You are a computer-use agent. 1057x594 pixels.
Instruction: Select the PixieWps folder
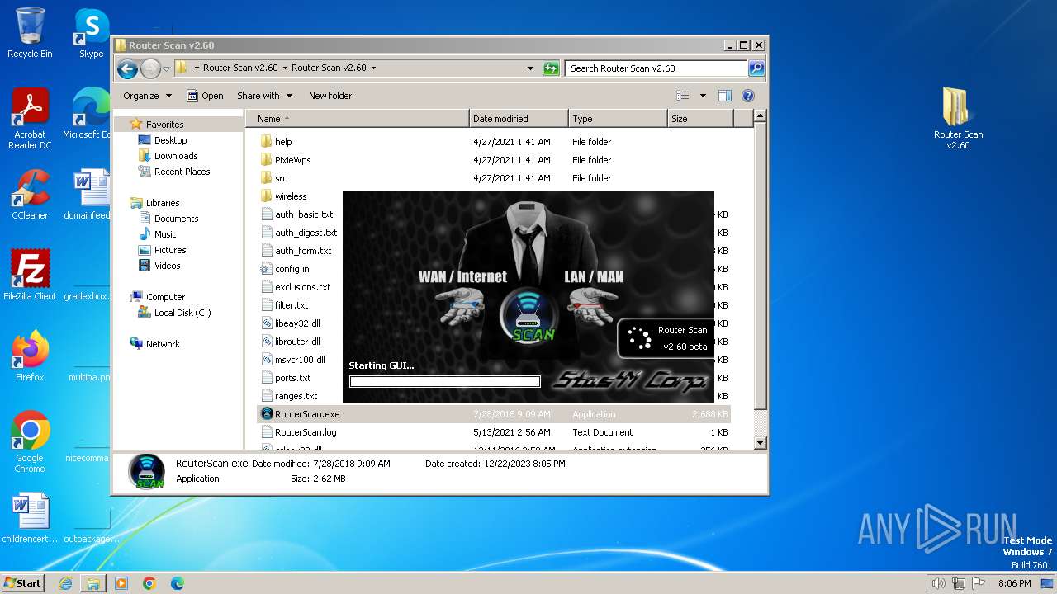pos(285,160)
